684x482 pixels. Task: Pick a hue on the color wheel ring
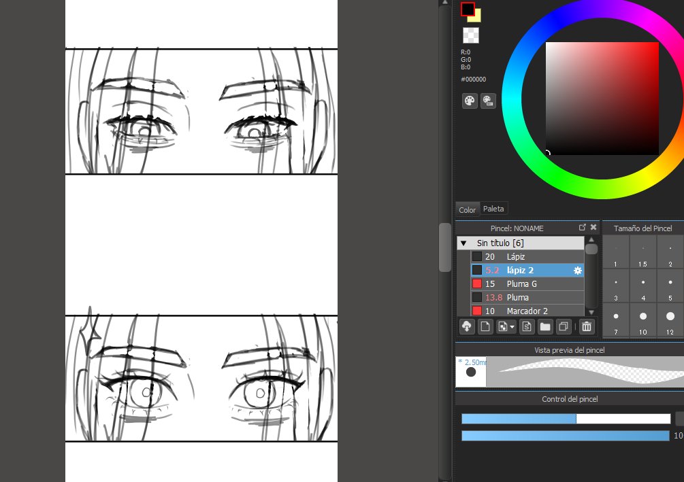click(x=512, y=100)
